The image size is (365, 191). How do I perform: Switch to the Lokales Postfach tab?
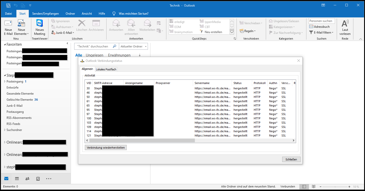[x=106, y=69]
